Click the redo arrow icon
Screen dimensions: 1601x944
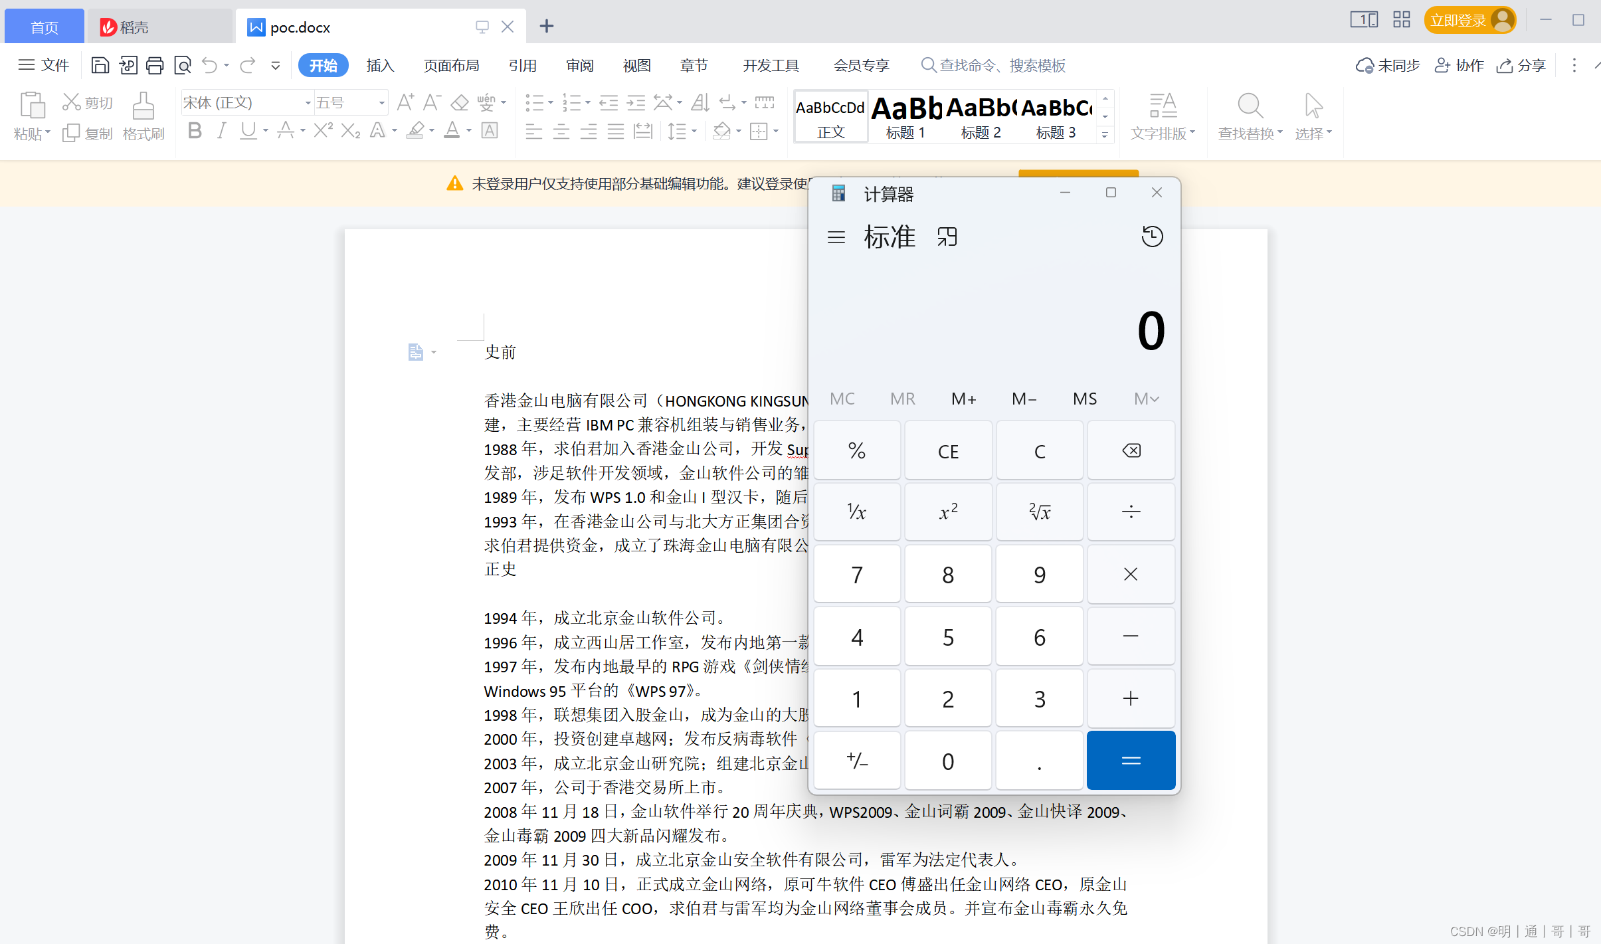(248, 65)
